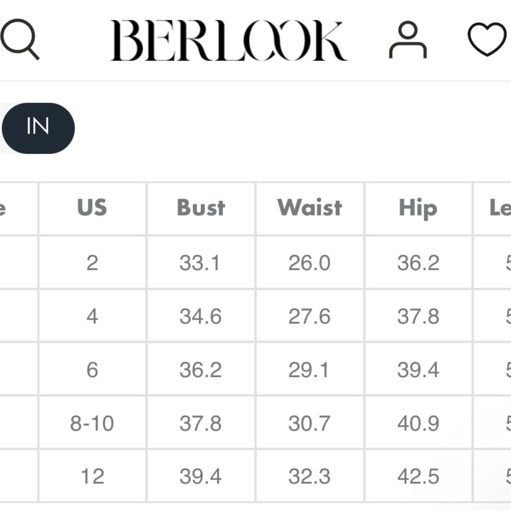Click Bust value 37.8 cell
Image resolution: width=511 pixels, height=511 pixels.
pyautogui.click(x=201, y=423)
